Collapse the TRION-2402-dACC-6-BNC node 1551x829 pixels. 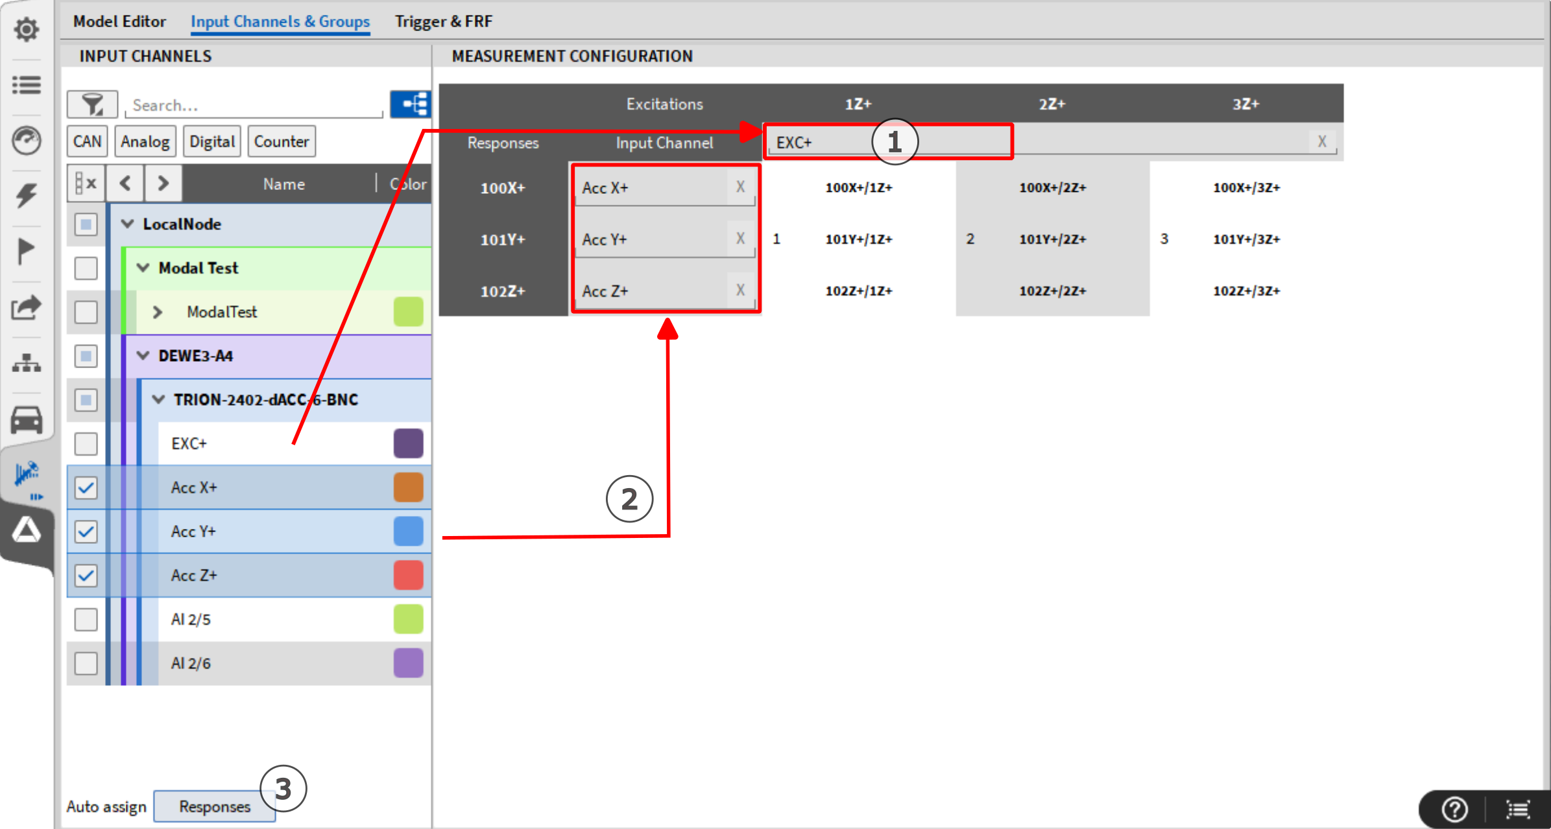(x=158, y=400)
